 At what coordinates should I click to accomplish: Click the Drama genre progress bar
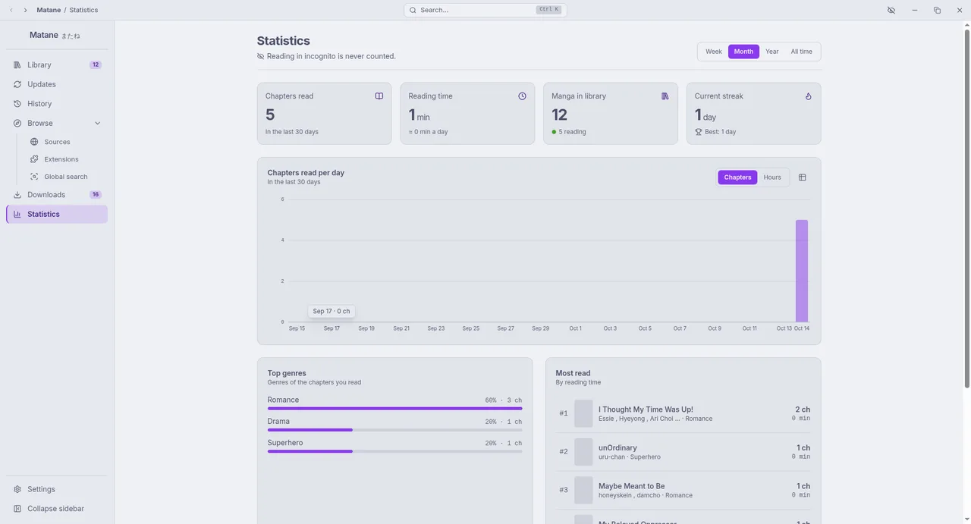tap(394, 430)
